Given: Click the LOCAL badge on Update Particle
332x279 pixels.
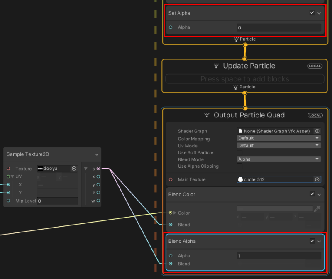Looking at the screenshot, I should click(x=315, y=66).
